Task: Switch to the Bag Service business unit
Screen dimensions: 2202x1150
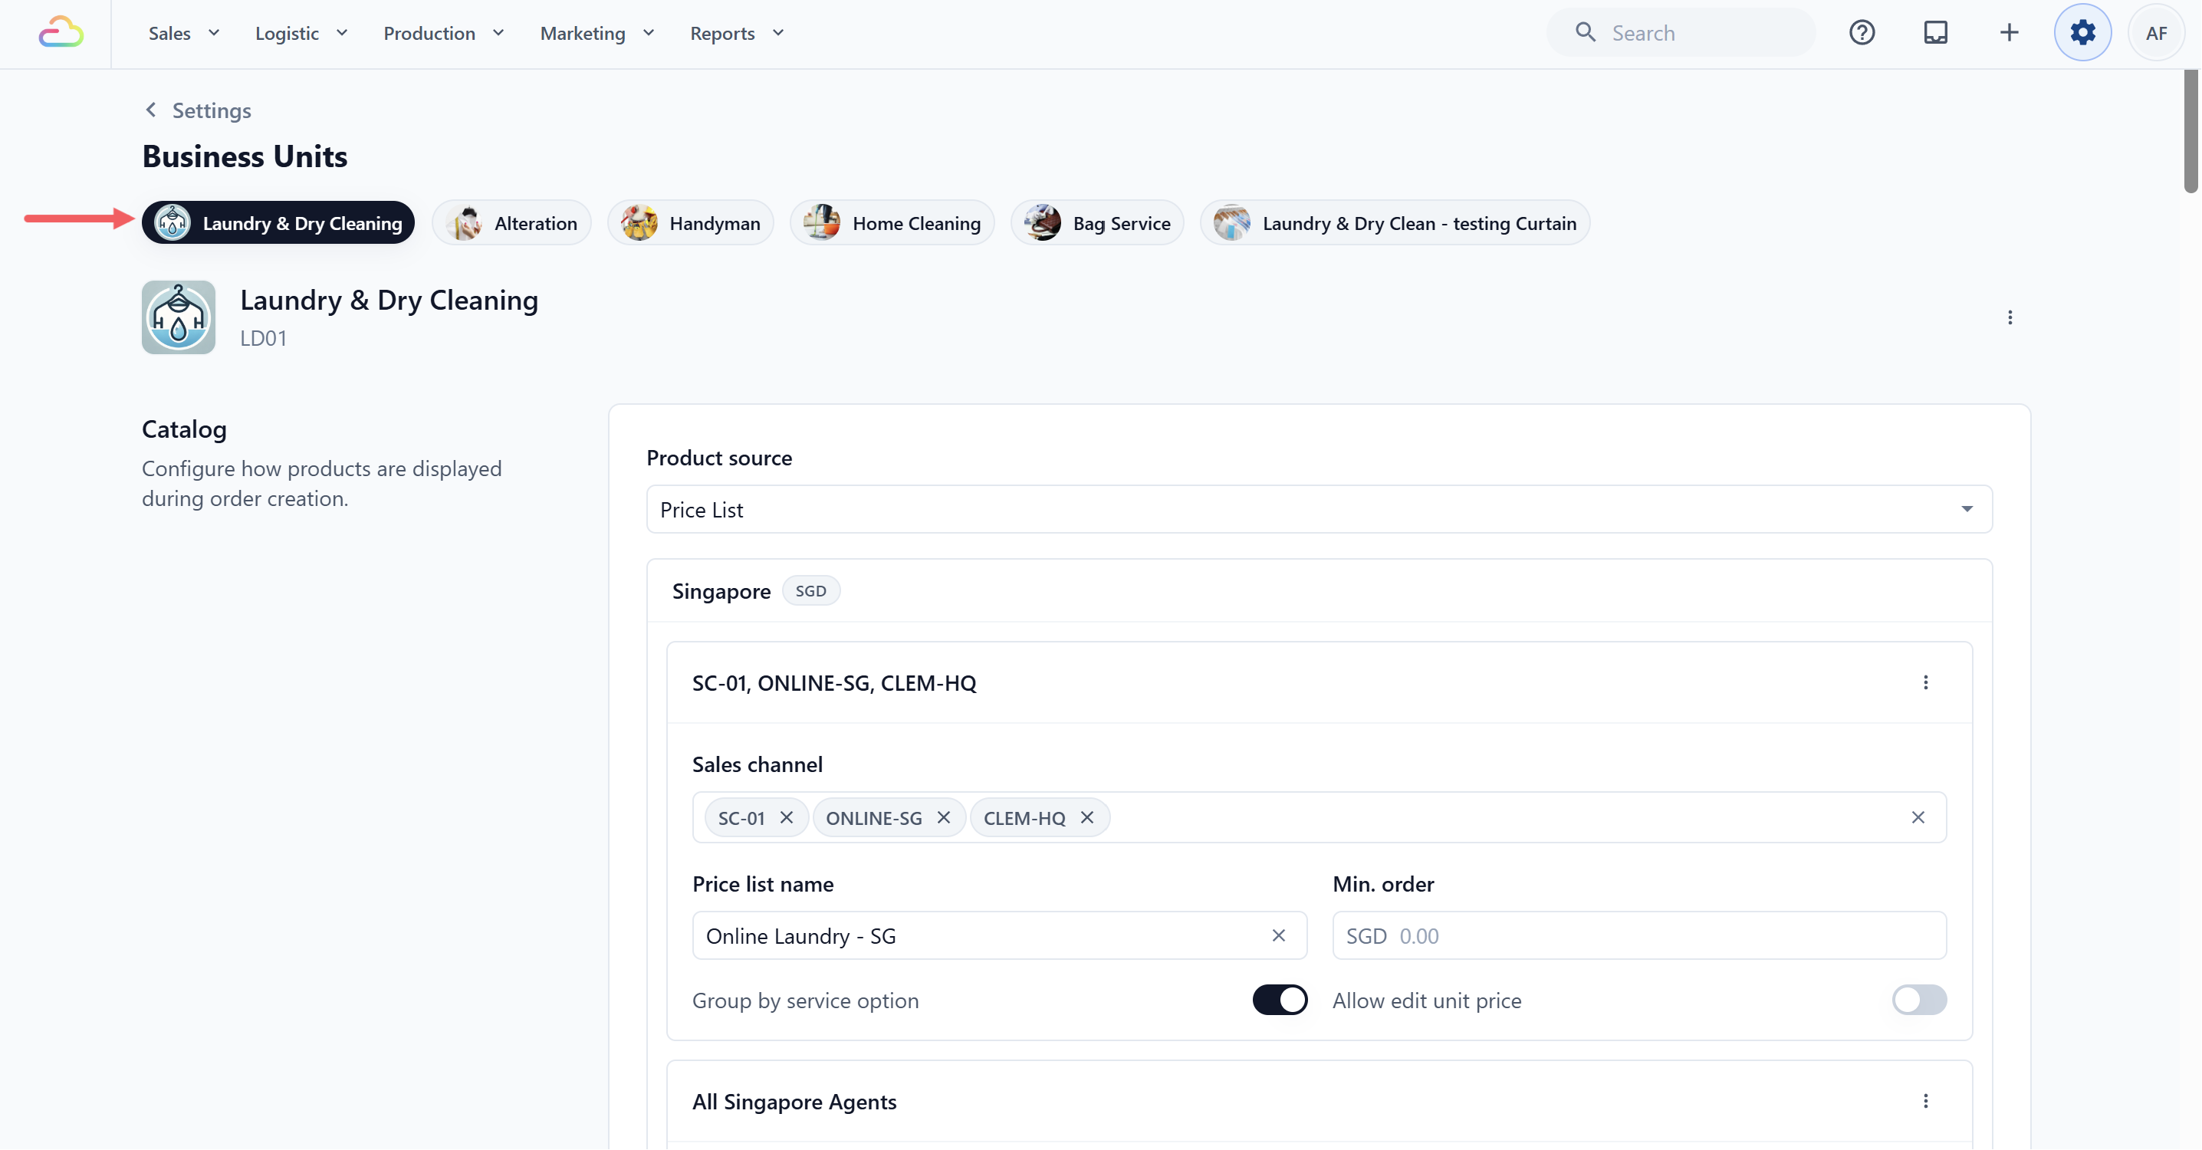Action: click(1096, 223)
